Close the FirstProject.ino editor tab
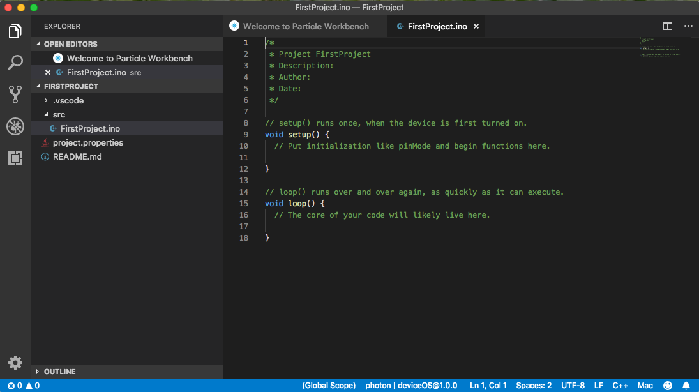 (x=476, y=26)
